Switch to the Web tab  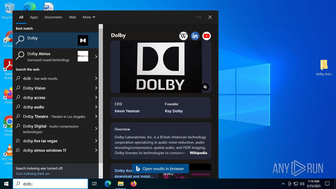(72, 17)
